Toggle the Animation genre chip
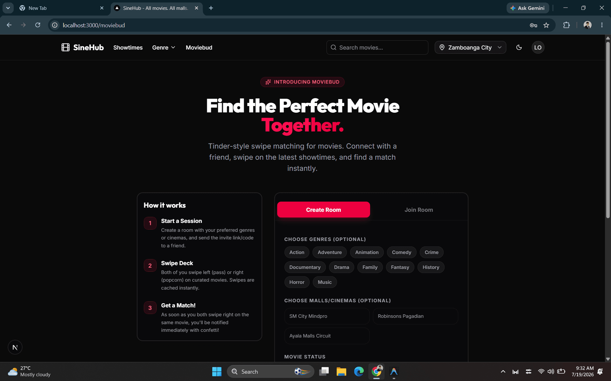This screenshot has height=381, width=611. 367,252
